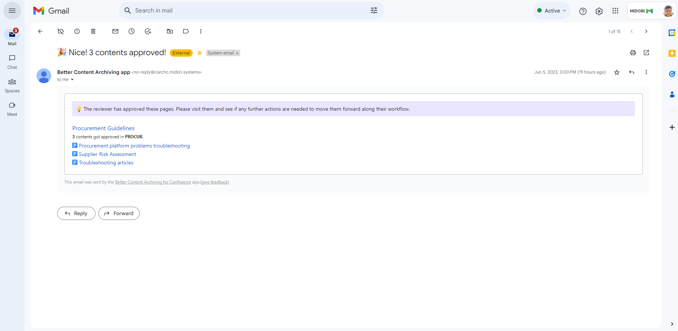Open Chat from the left sidebar

pos(12,61)
